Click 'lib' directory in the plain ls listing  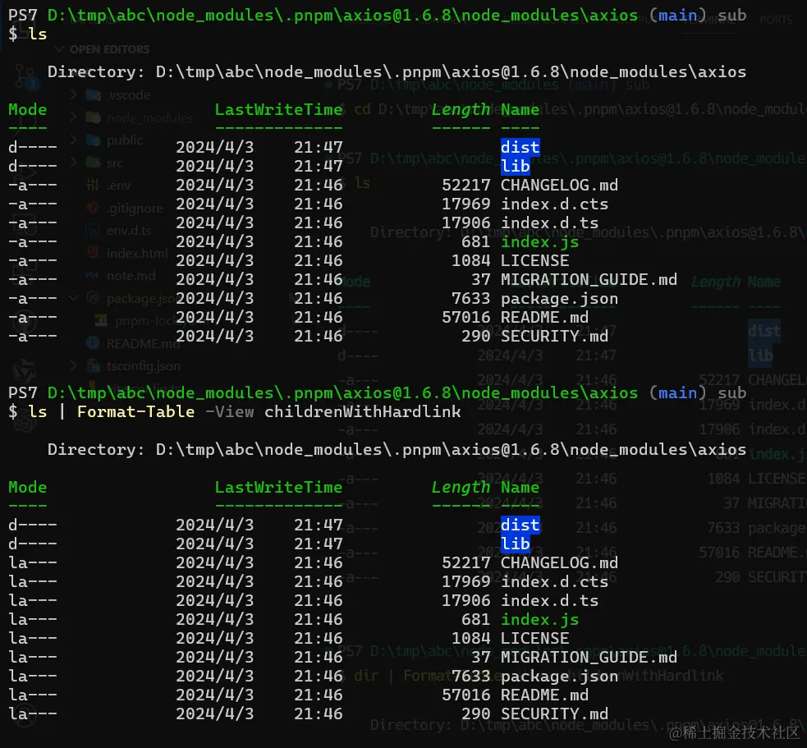click(x=516, y=166)
